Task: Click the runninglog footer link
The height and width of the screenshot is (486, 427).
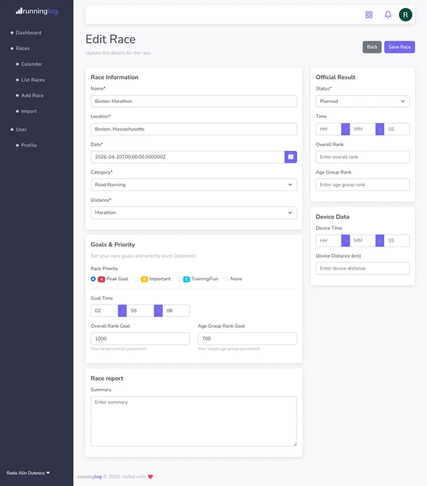Action: [89, 477]
